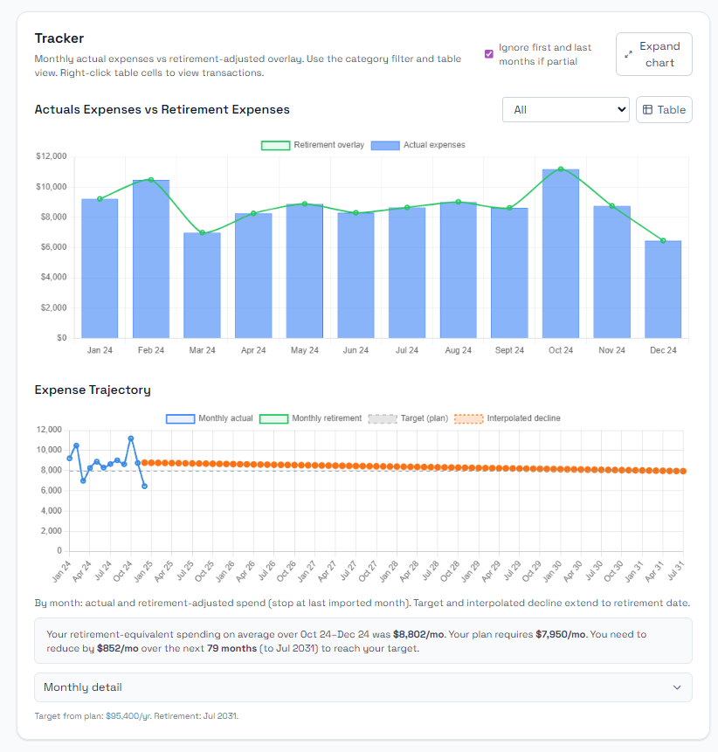Click the $12,000 y-axis label

(52, 156)
